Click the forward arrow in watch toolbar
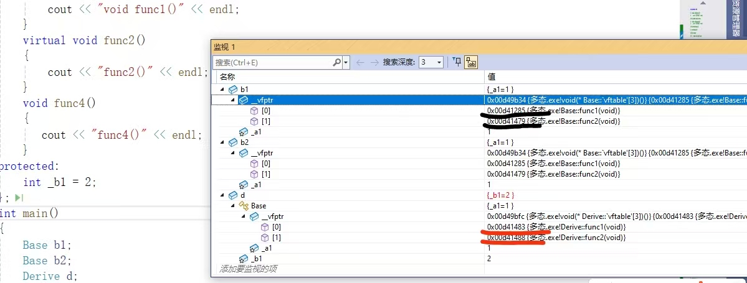The width and height of the screenshot is (747, 283). point(374,62)
